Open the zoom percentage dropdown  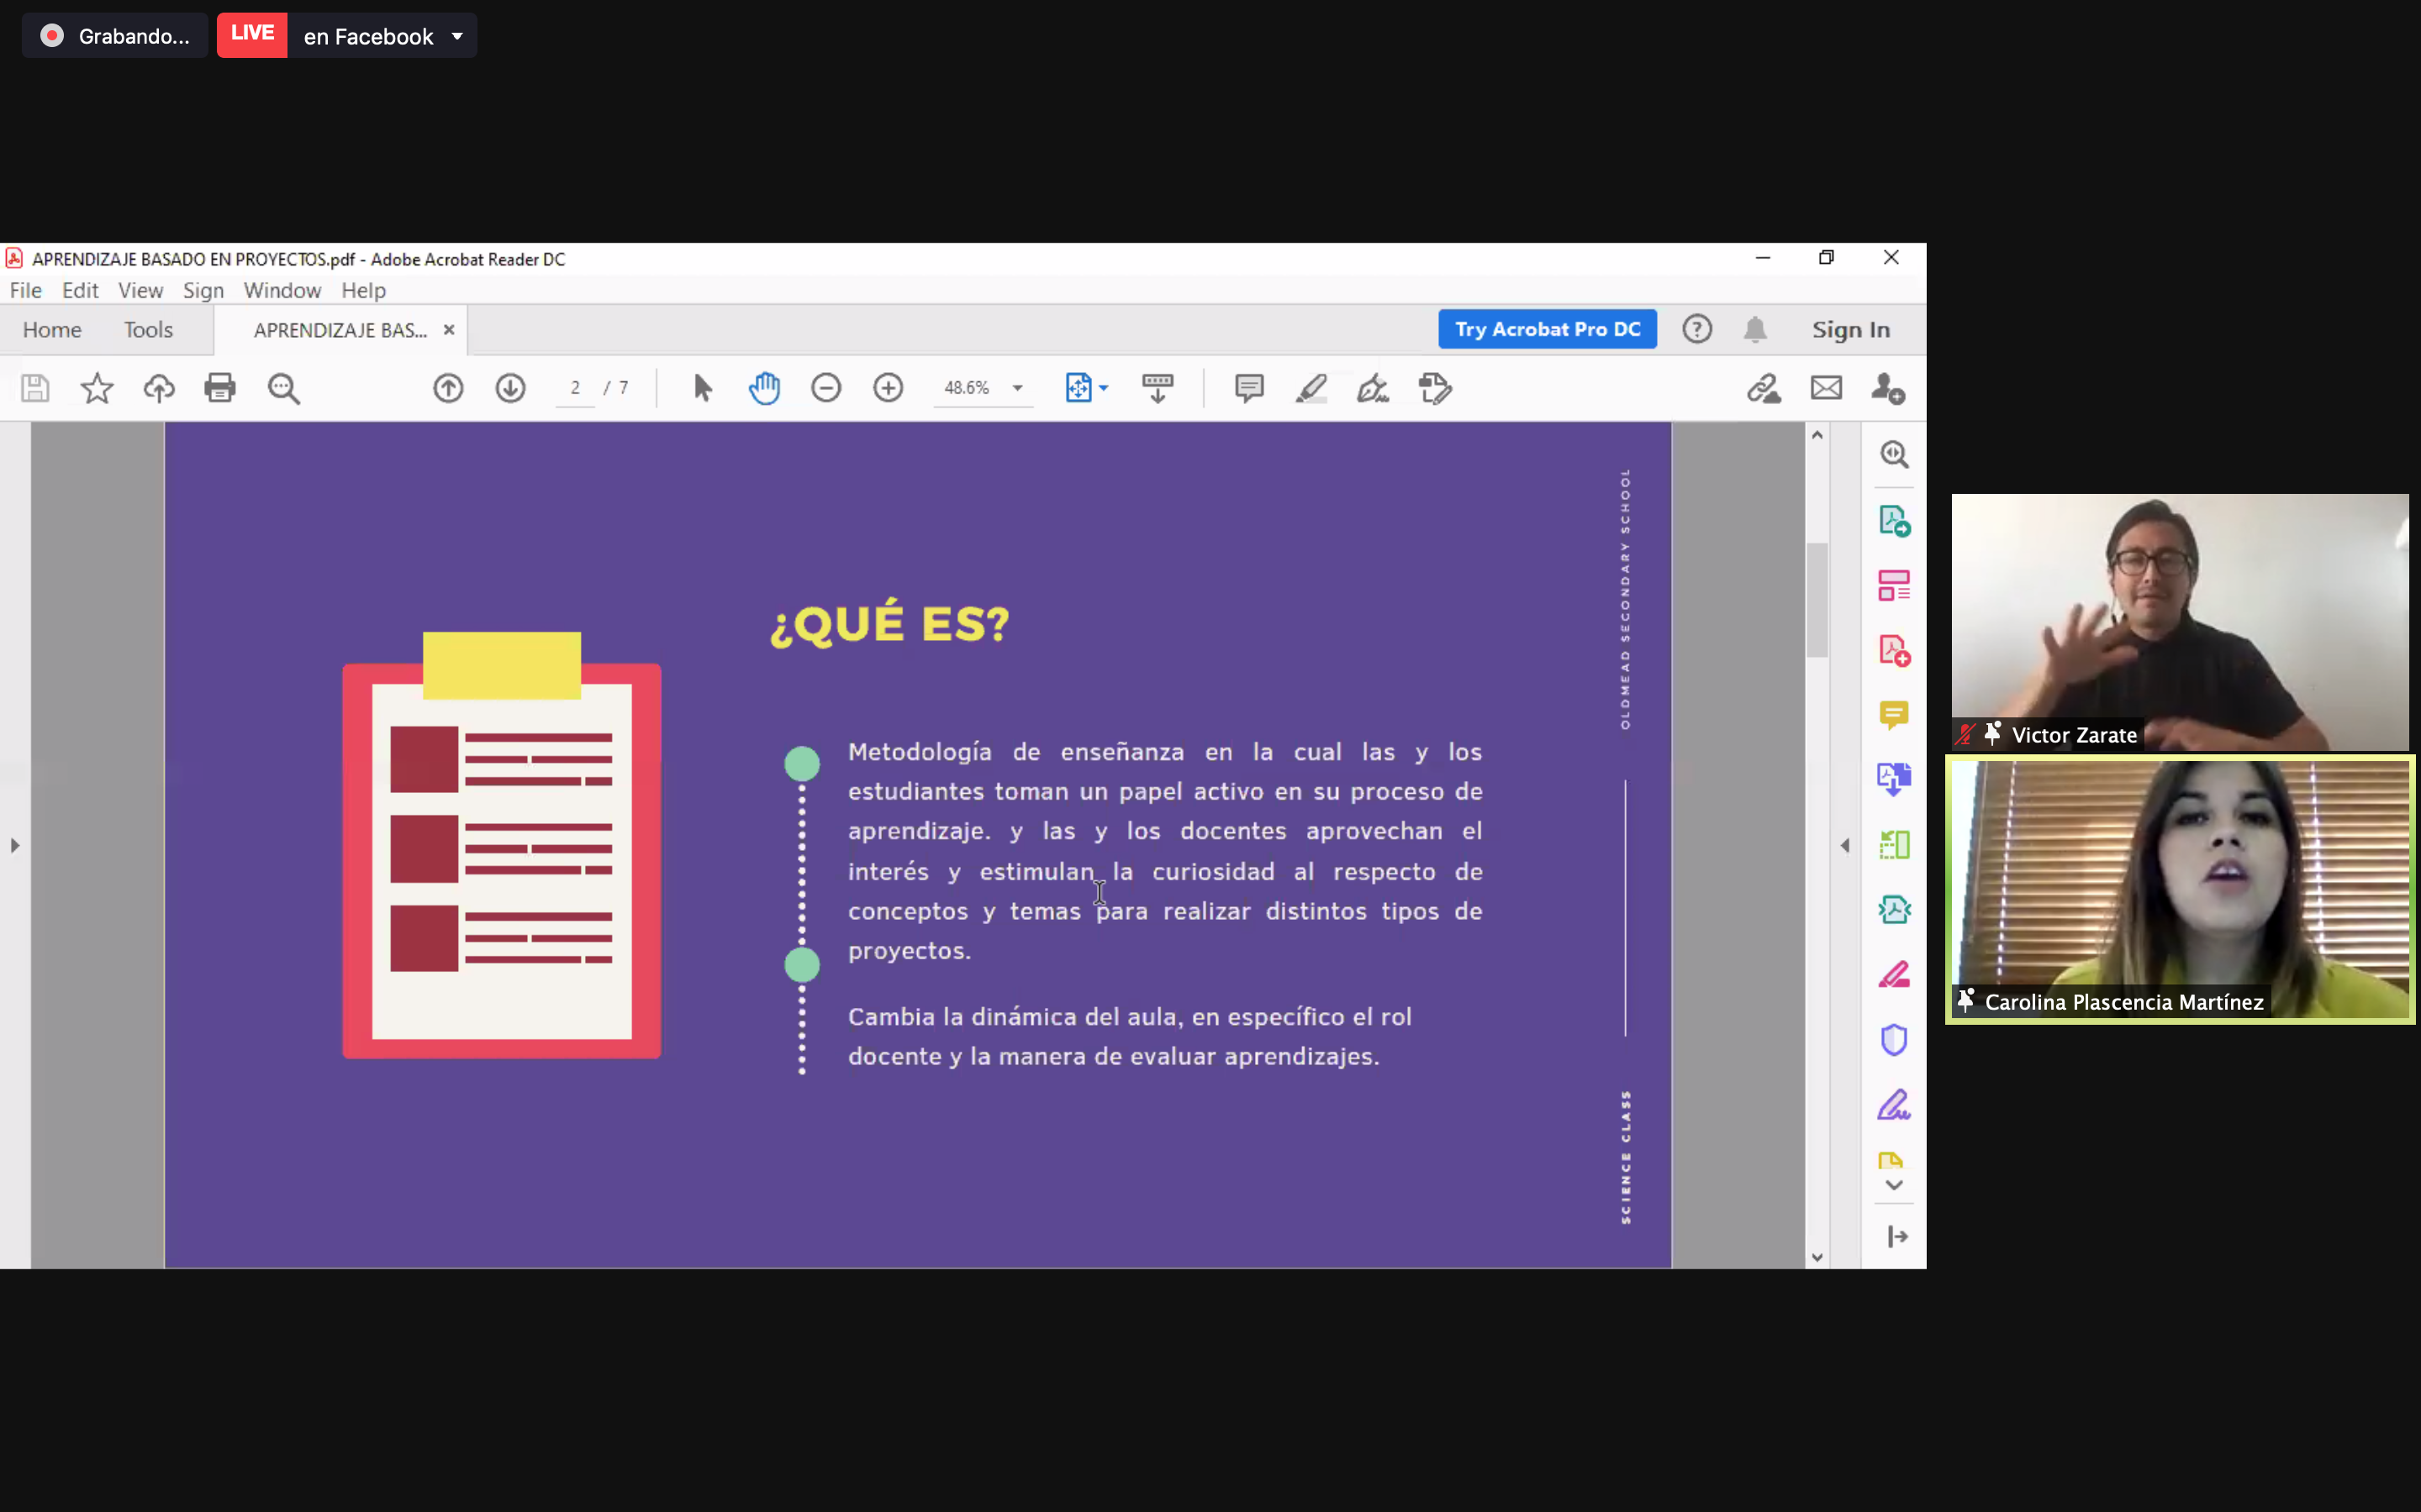[1017, 388]
